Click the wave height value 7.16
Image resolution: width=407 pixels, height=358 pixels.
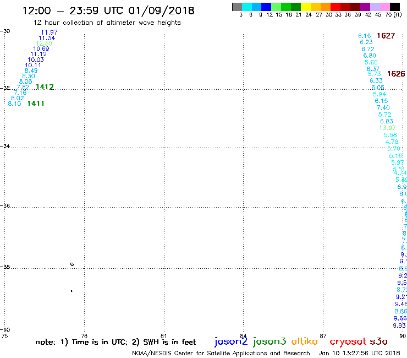[20, 93]
